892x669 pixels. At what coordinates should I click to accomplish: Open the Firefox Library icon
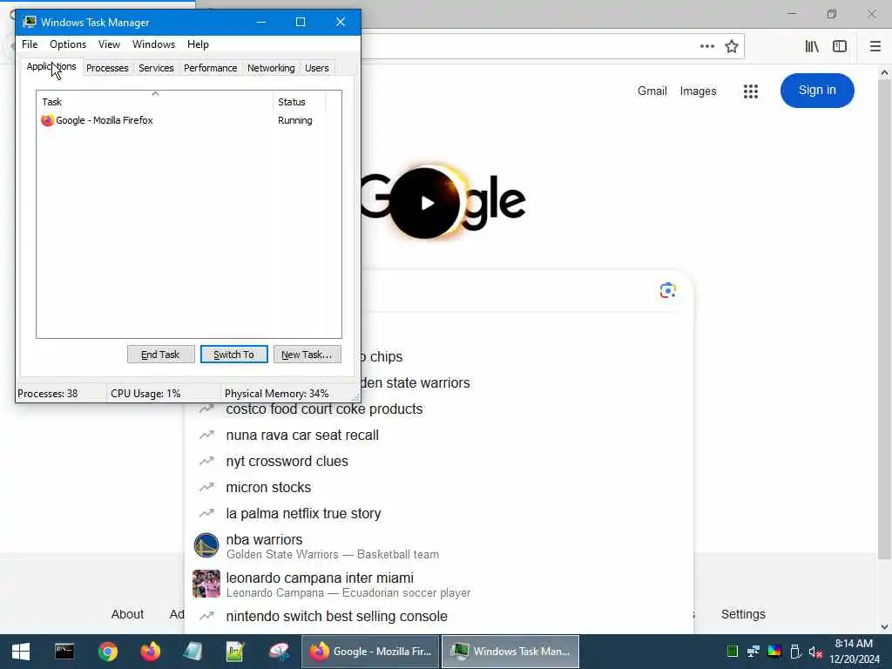(812, 46)
